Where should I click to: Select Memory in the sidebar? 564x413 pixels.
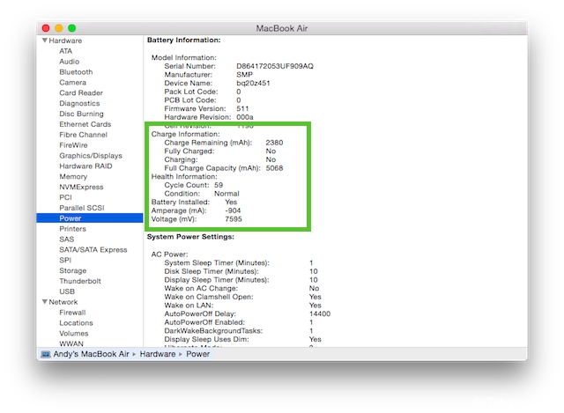(x=73, y=176)
